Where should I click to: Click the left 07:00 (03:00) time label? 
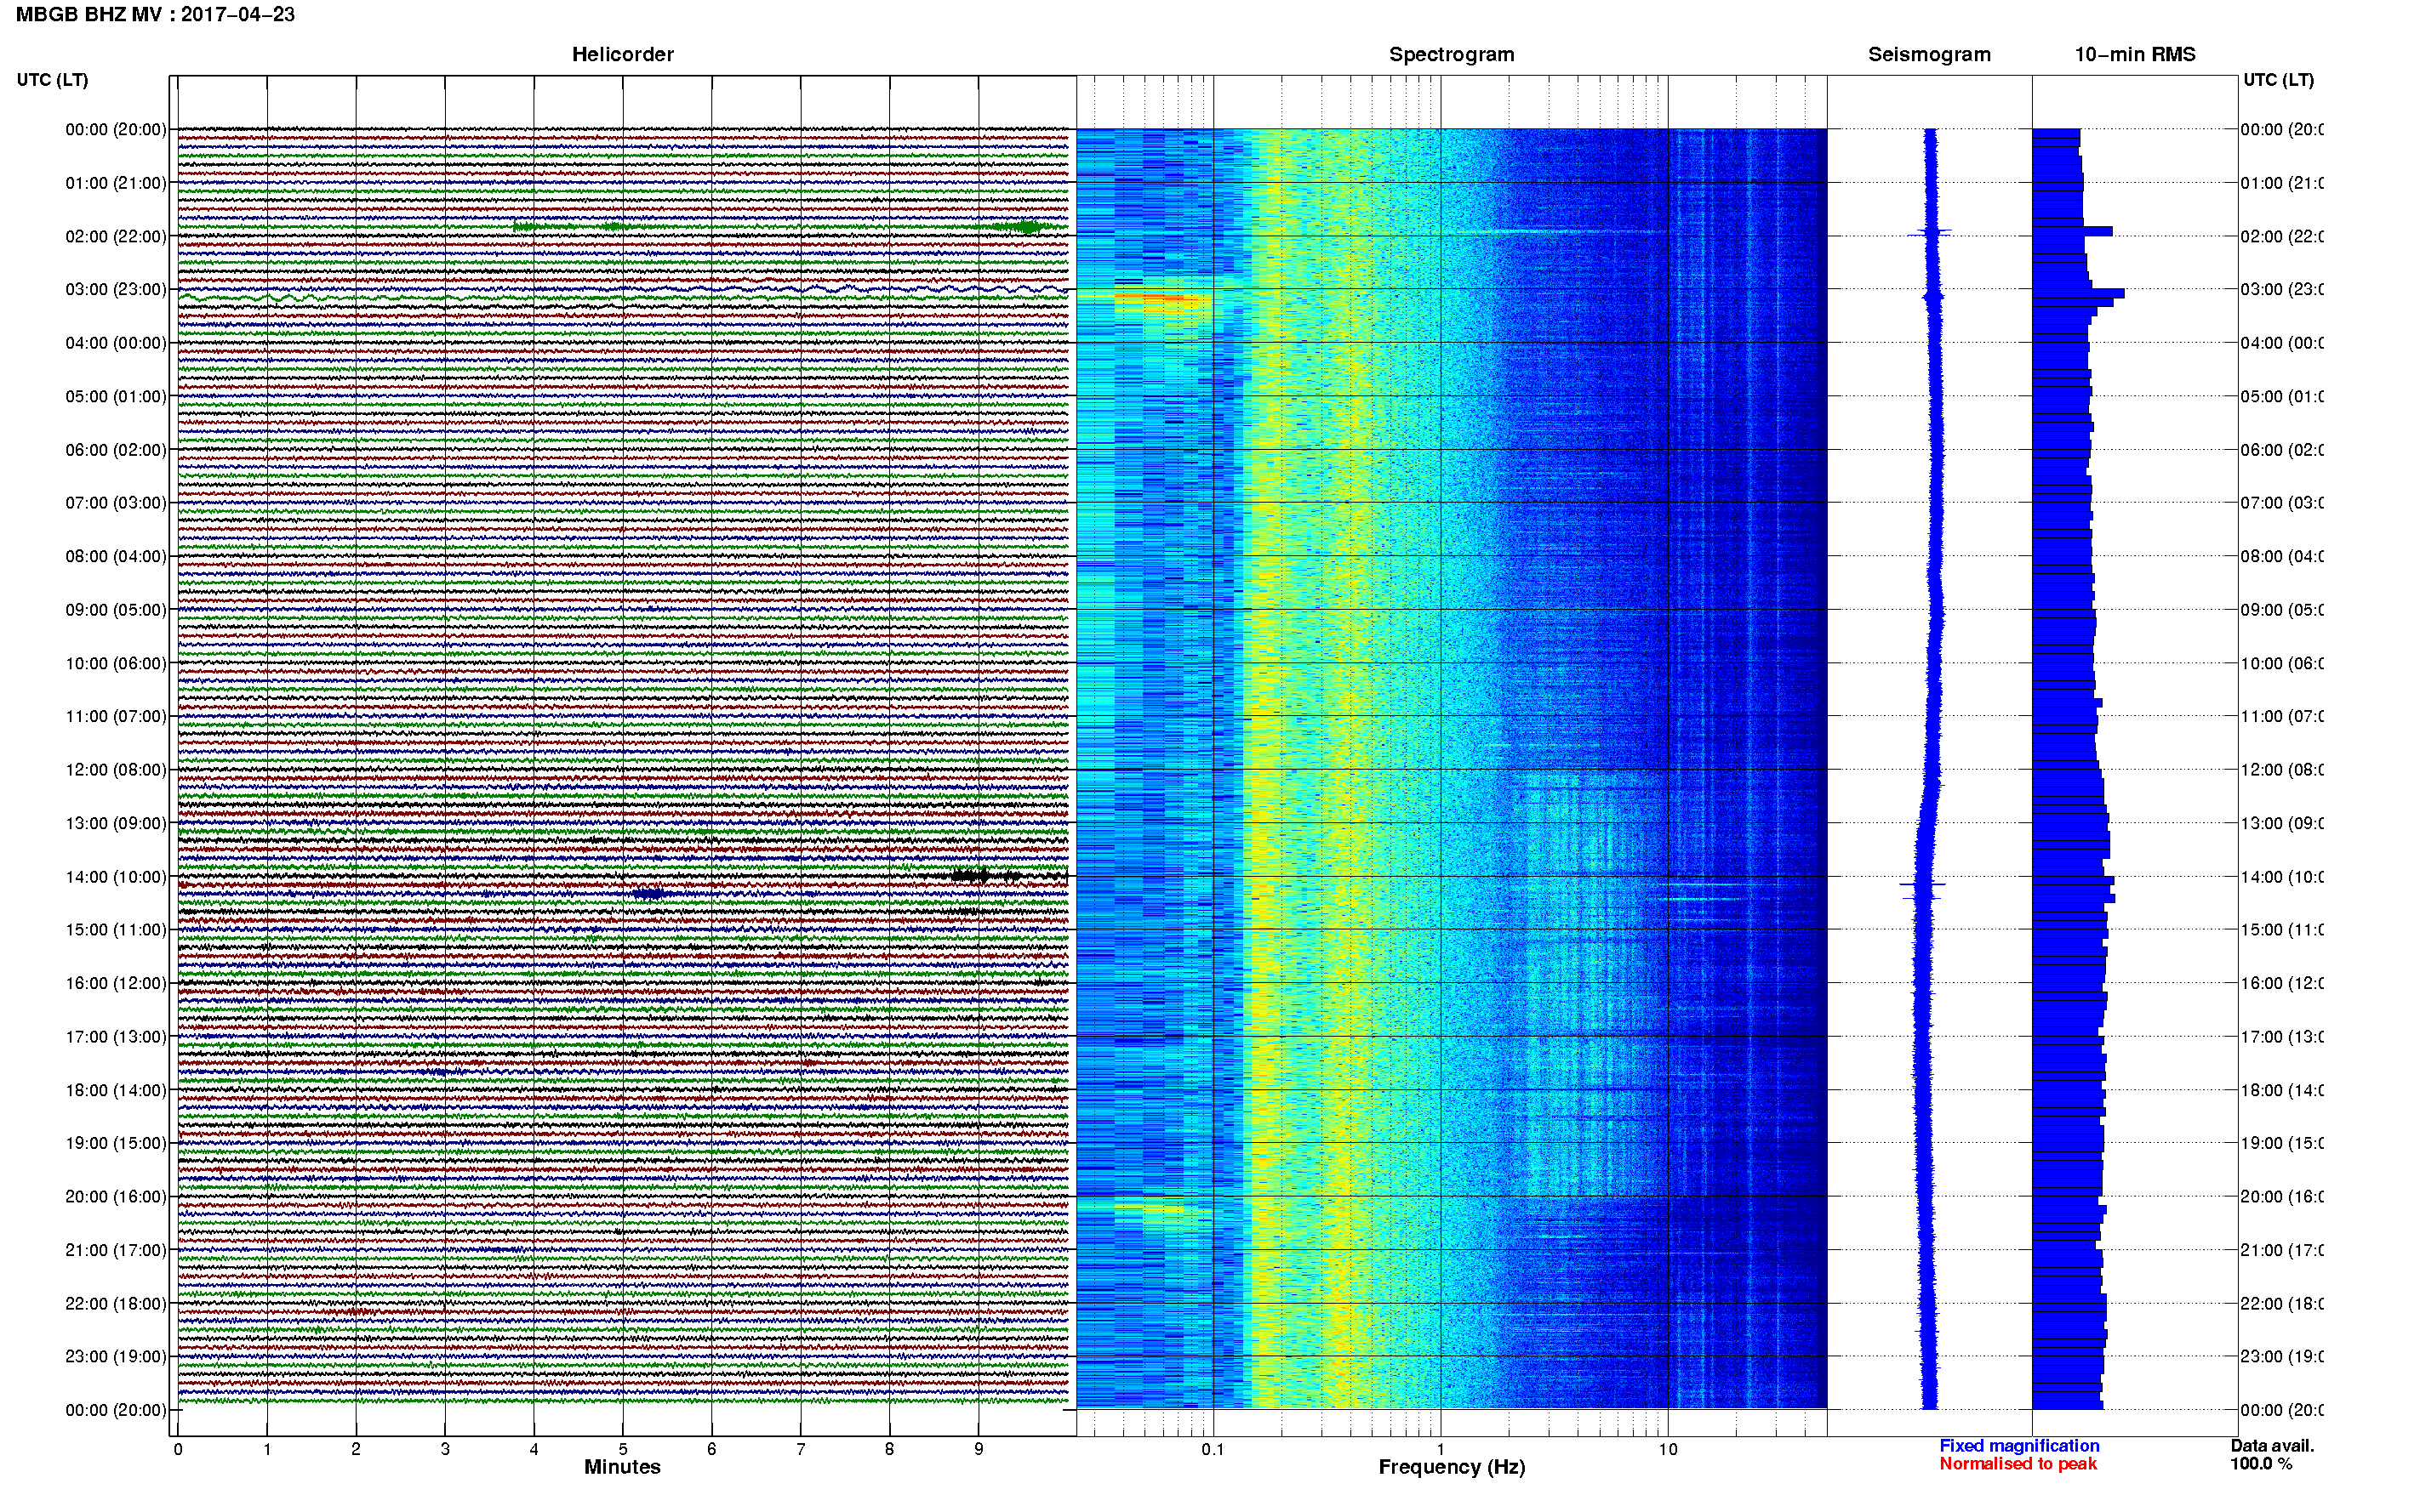116,503
